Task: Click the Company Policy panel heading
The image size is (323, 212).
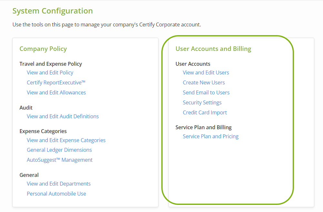Action: tap(43, 49)
